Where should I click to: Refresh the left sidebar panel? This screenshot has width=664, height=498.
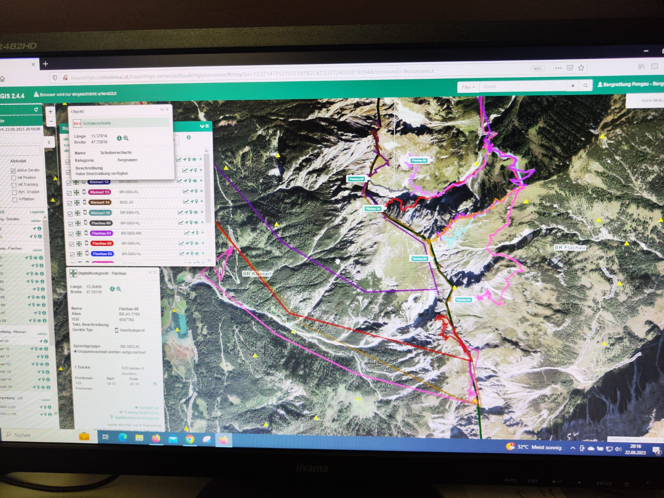click(36, 110)
